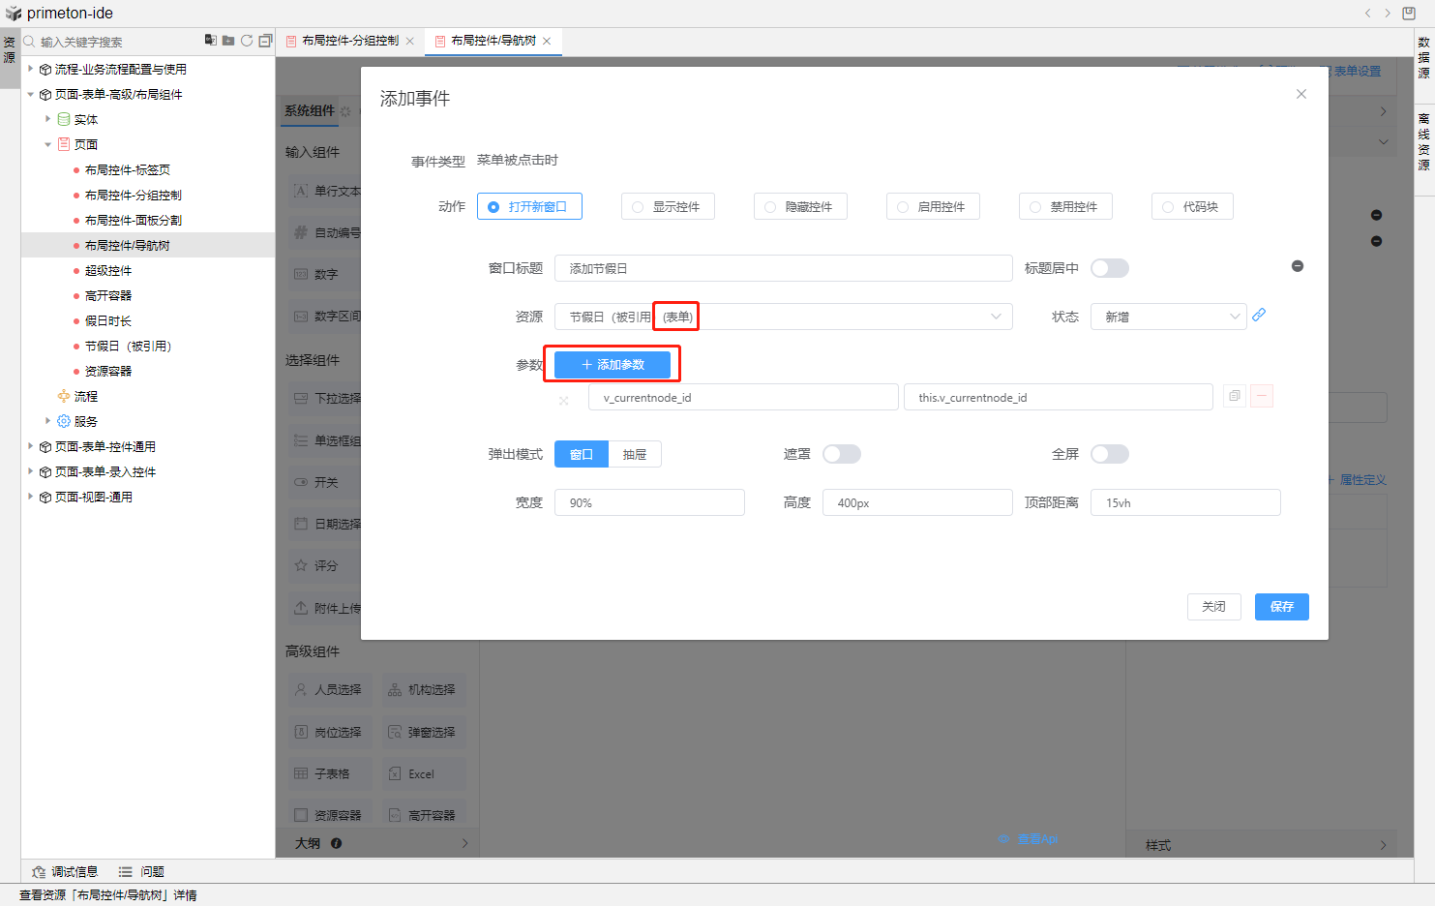Open the 状态 dropdown showing 新增
Screen dimensions: 1435x907
pyautogui.click(x=1168, y=317)
